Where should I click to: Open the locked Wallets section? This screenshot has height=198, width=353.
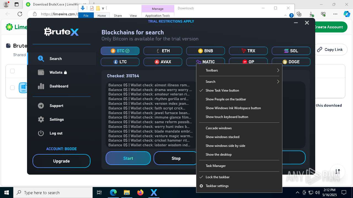pos(62,72)
